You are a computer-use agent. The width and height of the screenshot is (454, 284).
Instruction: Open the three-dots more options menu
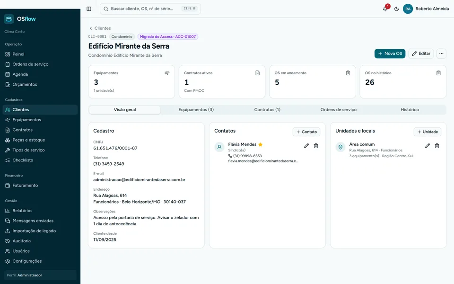441,53
